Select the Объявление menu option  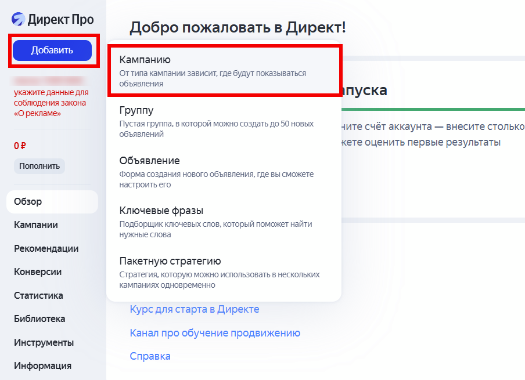click(224, 172)
